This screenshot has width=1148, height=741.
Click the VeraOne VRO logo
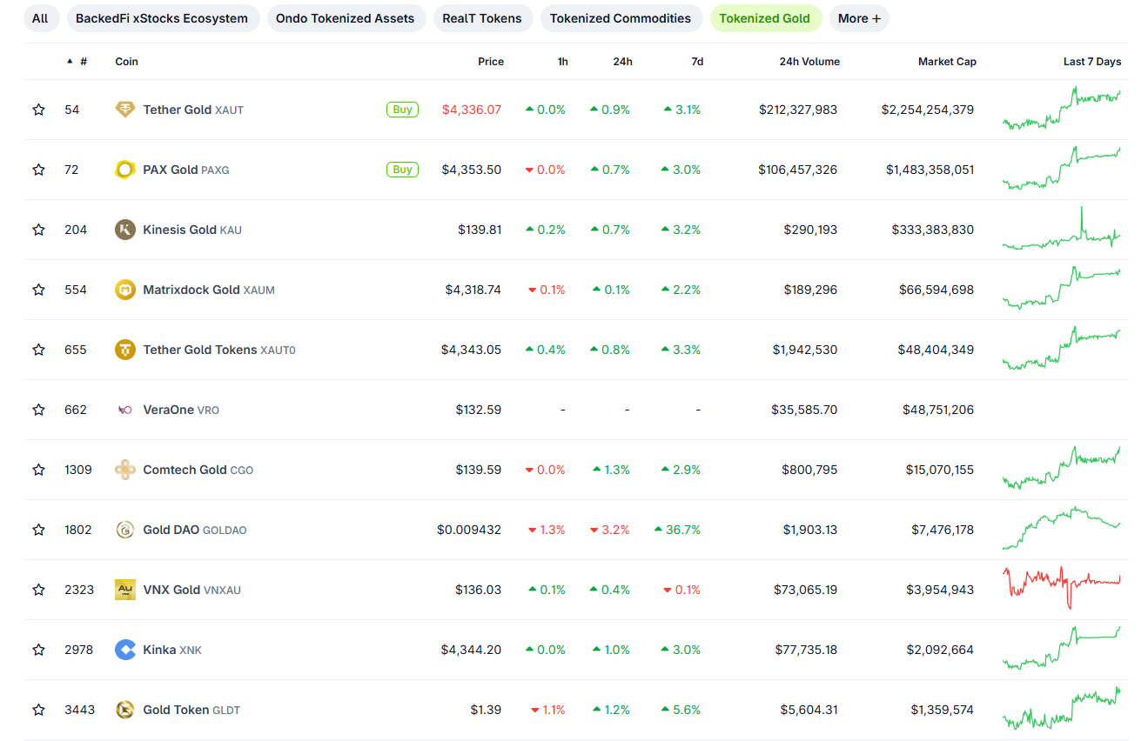click(x=125, y=410)
